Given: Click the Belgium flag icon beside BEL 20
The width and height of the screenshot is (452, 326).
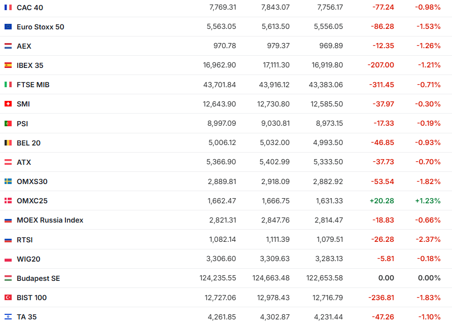Looking at the screenshot, I should click(8, 143).
